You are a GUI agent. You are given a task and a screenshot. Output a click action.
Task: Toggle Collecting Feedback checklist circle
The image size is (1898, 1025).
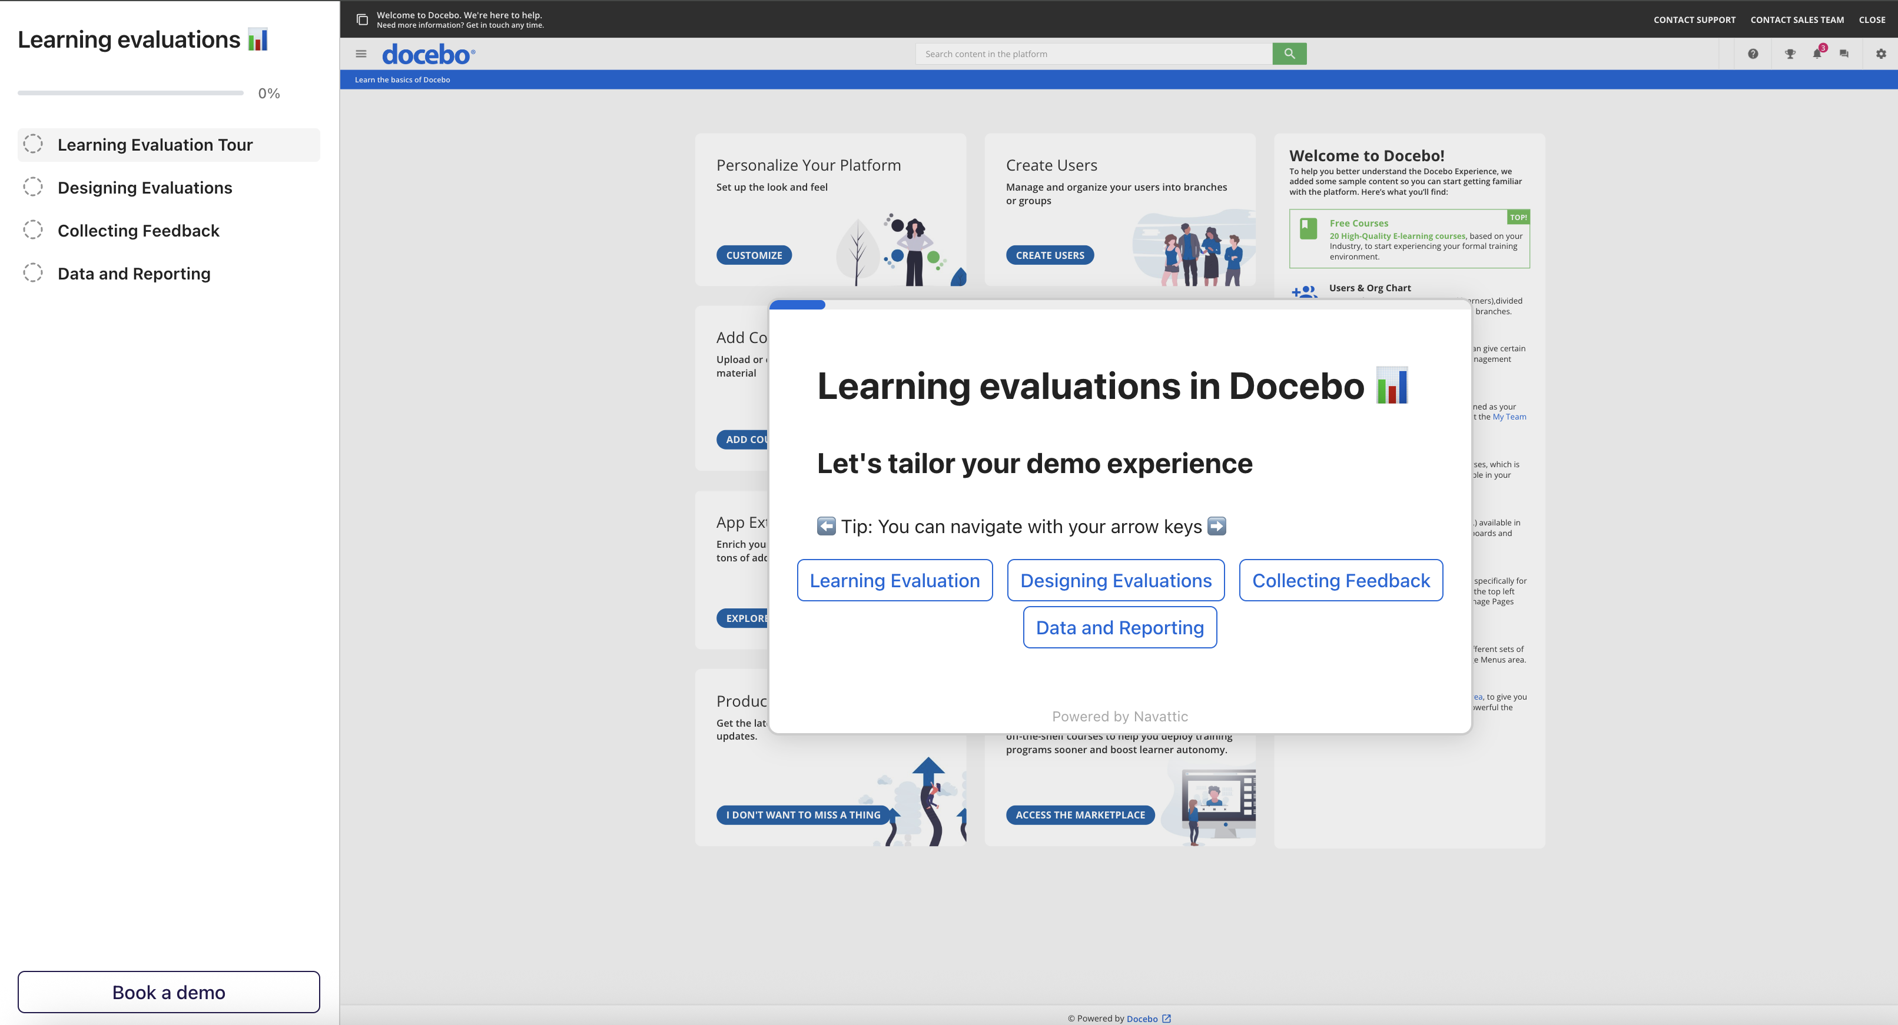tap(33, 229)
